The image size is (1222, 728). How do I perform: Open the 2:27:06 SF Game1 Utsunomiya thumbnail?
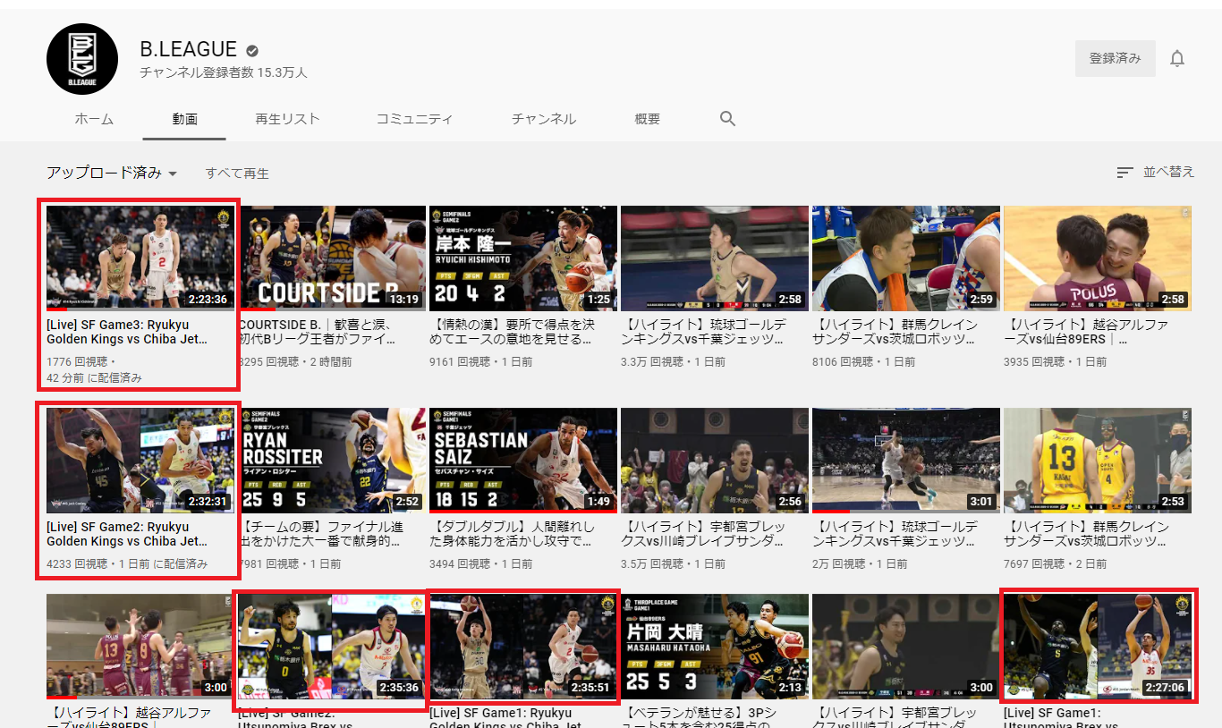point(1098,647)
